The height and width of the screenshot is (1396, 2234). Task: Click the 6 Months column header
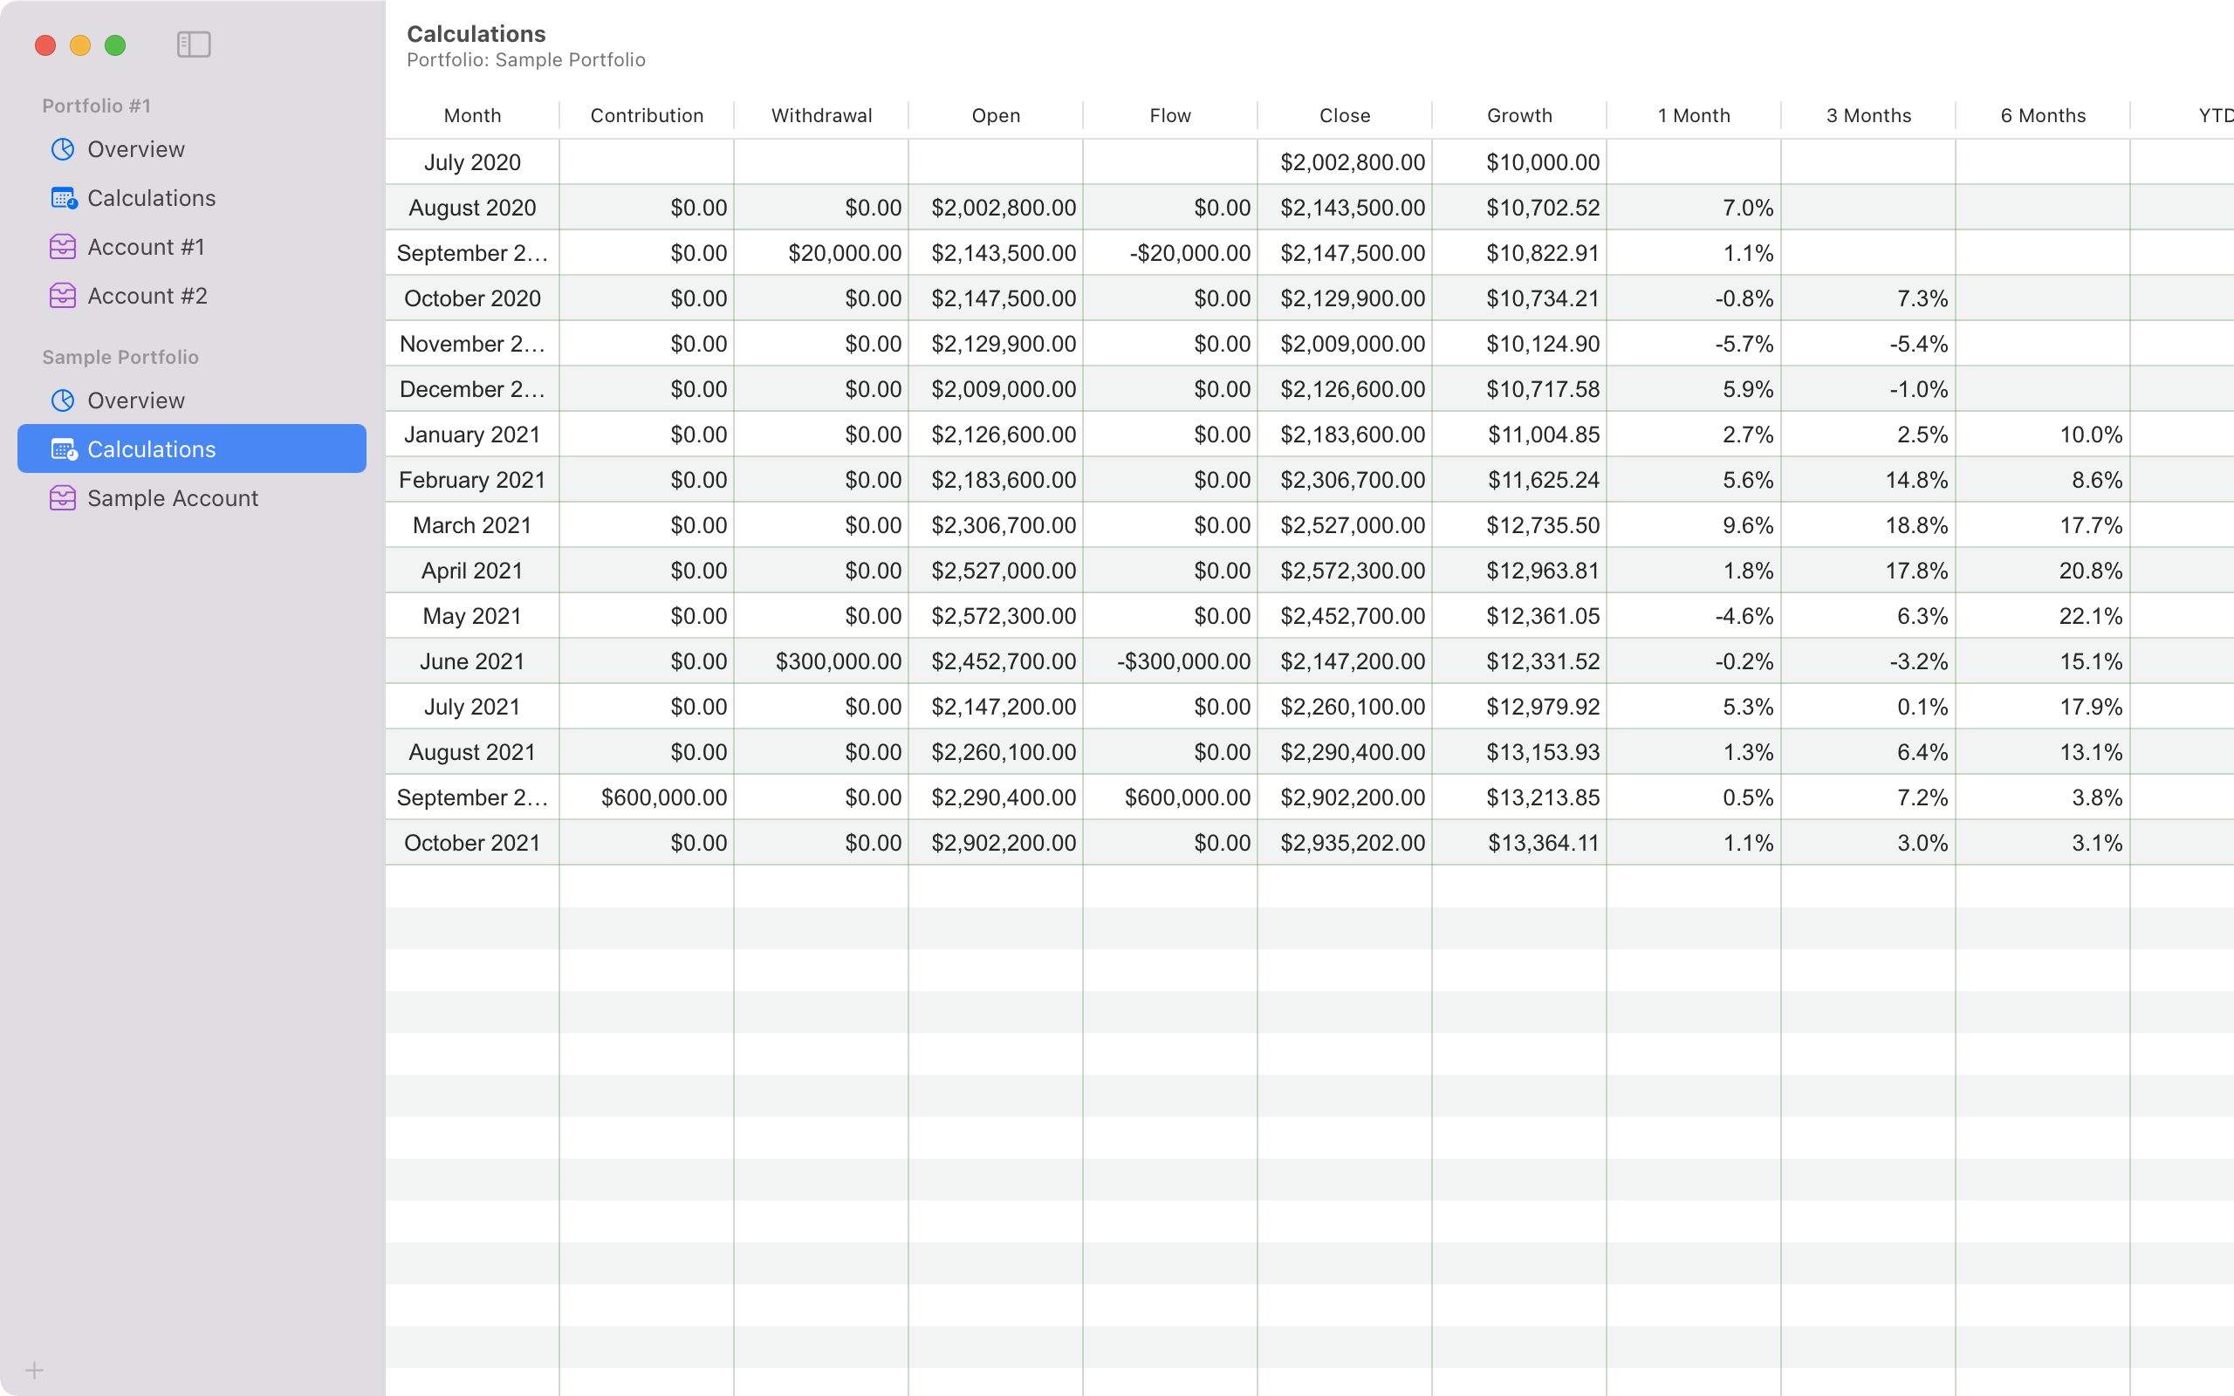coord(2042,115)
